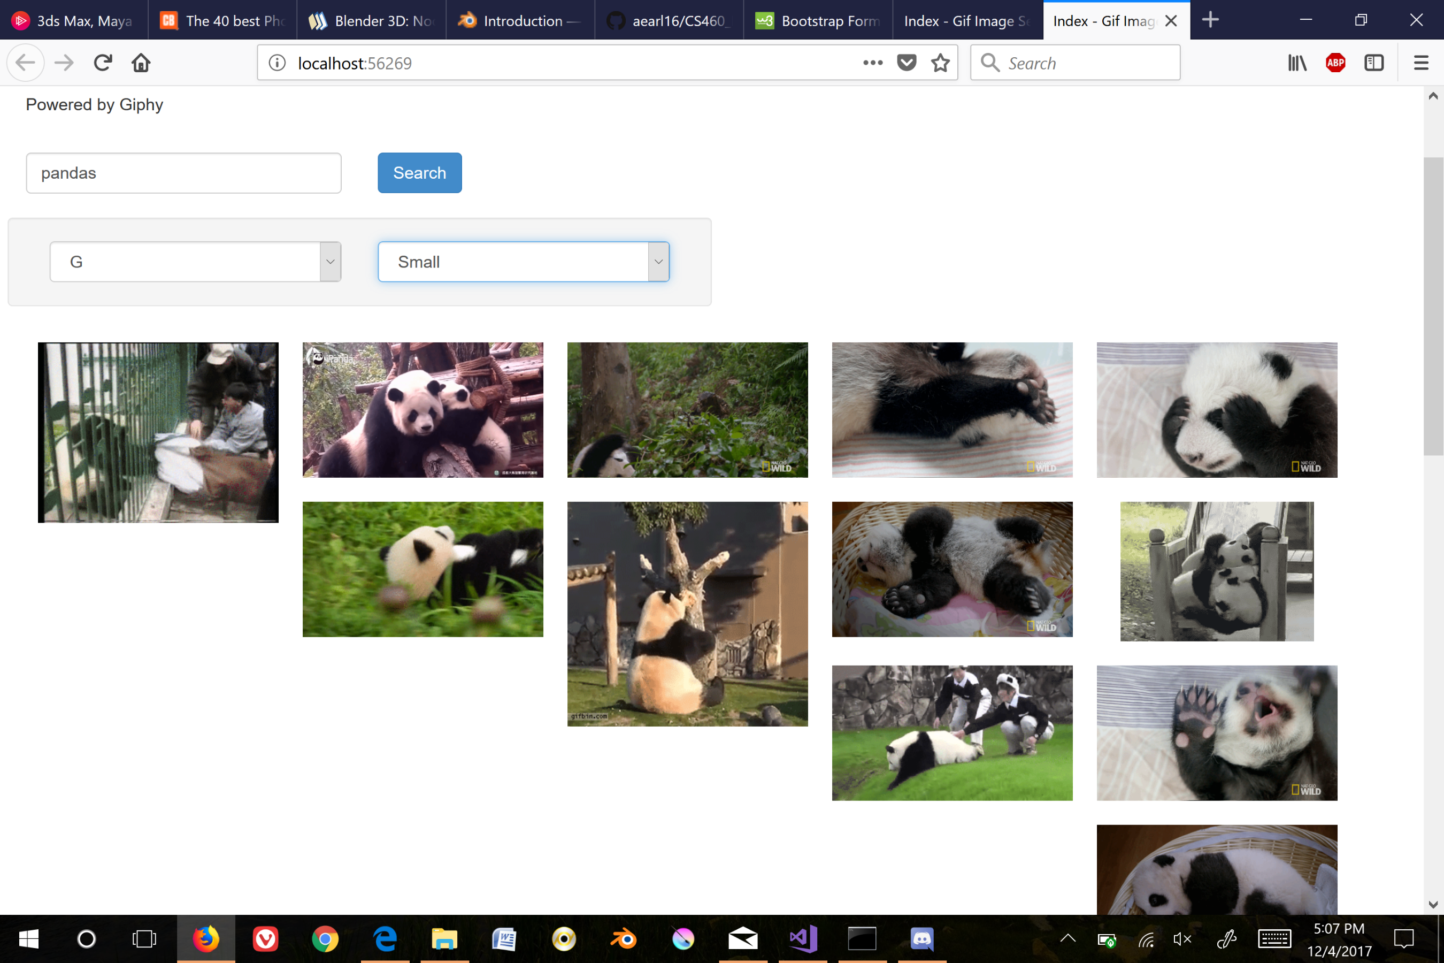This screenshot has height=963, width=1444.
Task: Switch to the Bootstrap Form tab
Action: (817, 21)
